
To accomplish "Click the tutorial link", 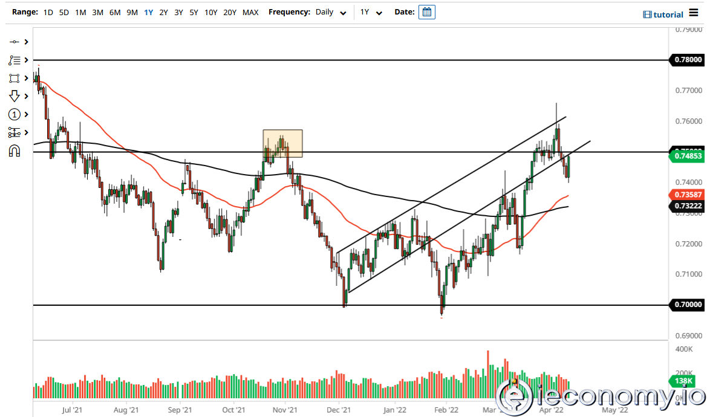I will 668,13.
